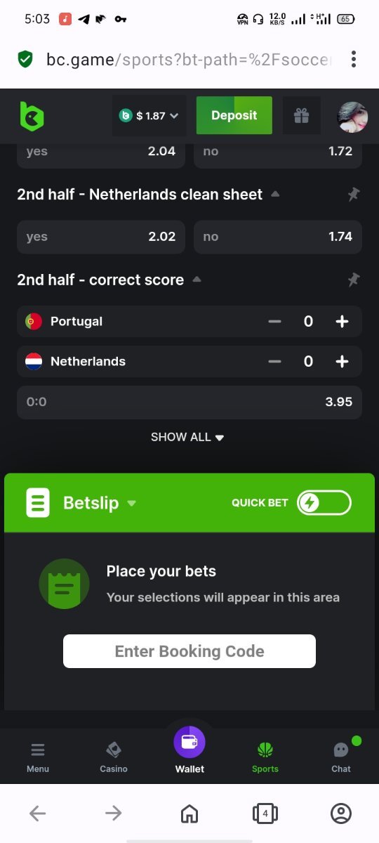Open the browser three-dot menu
The image size is (379, 843).
354,59
